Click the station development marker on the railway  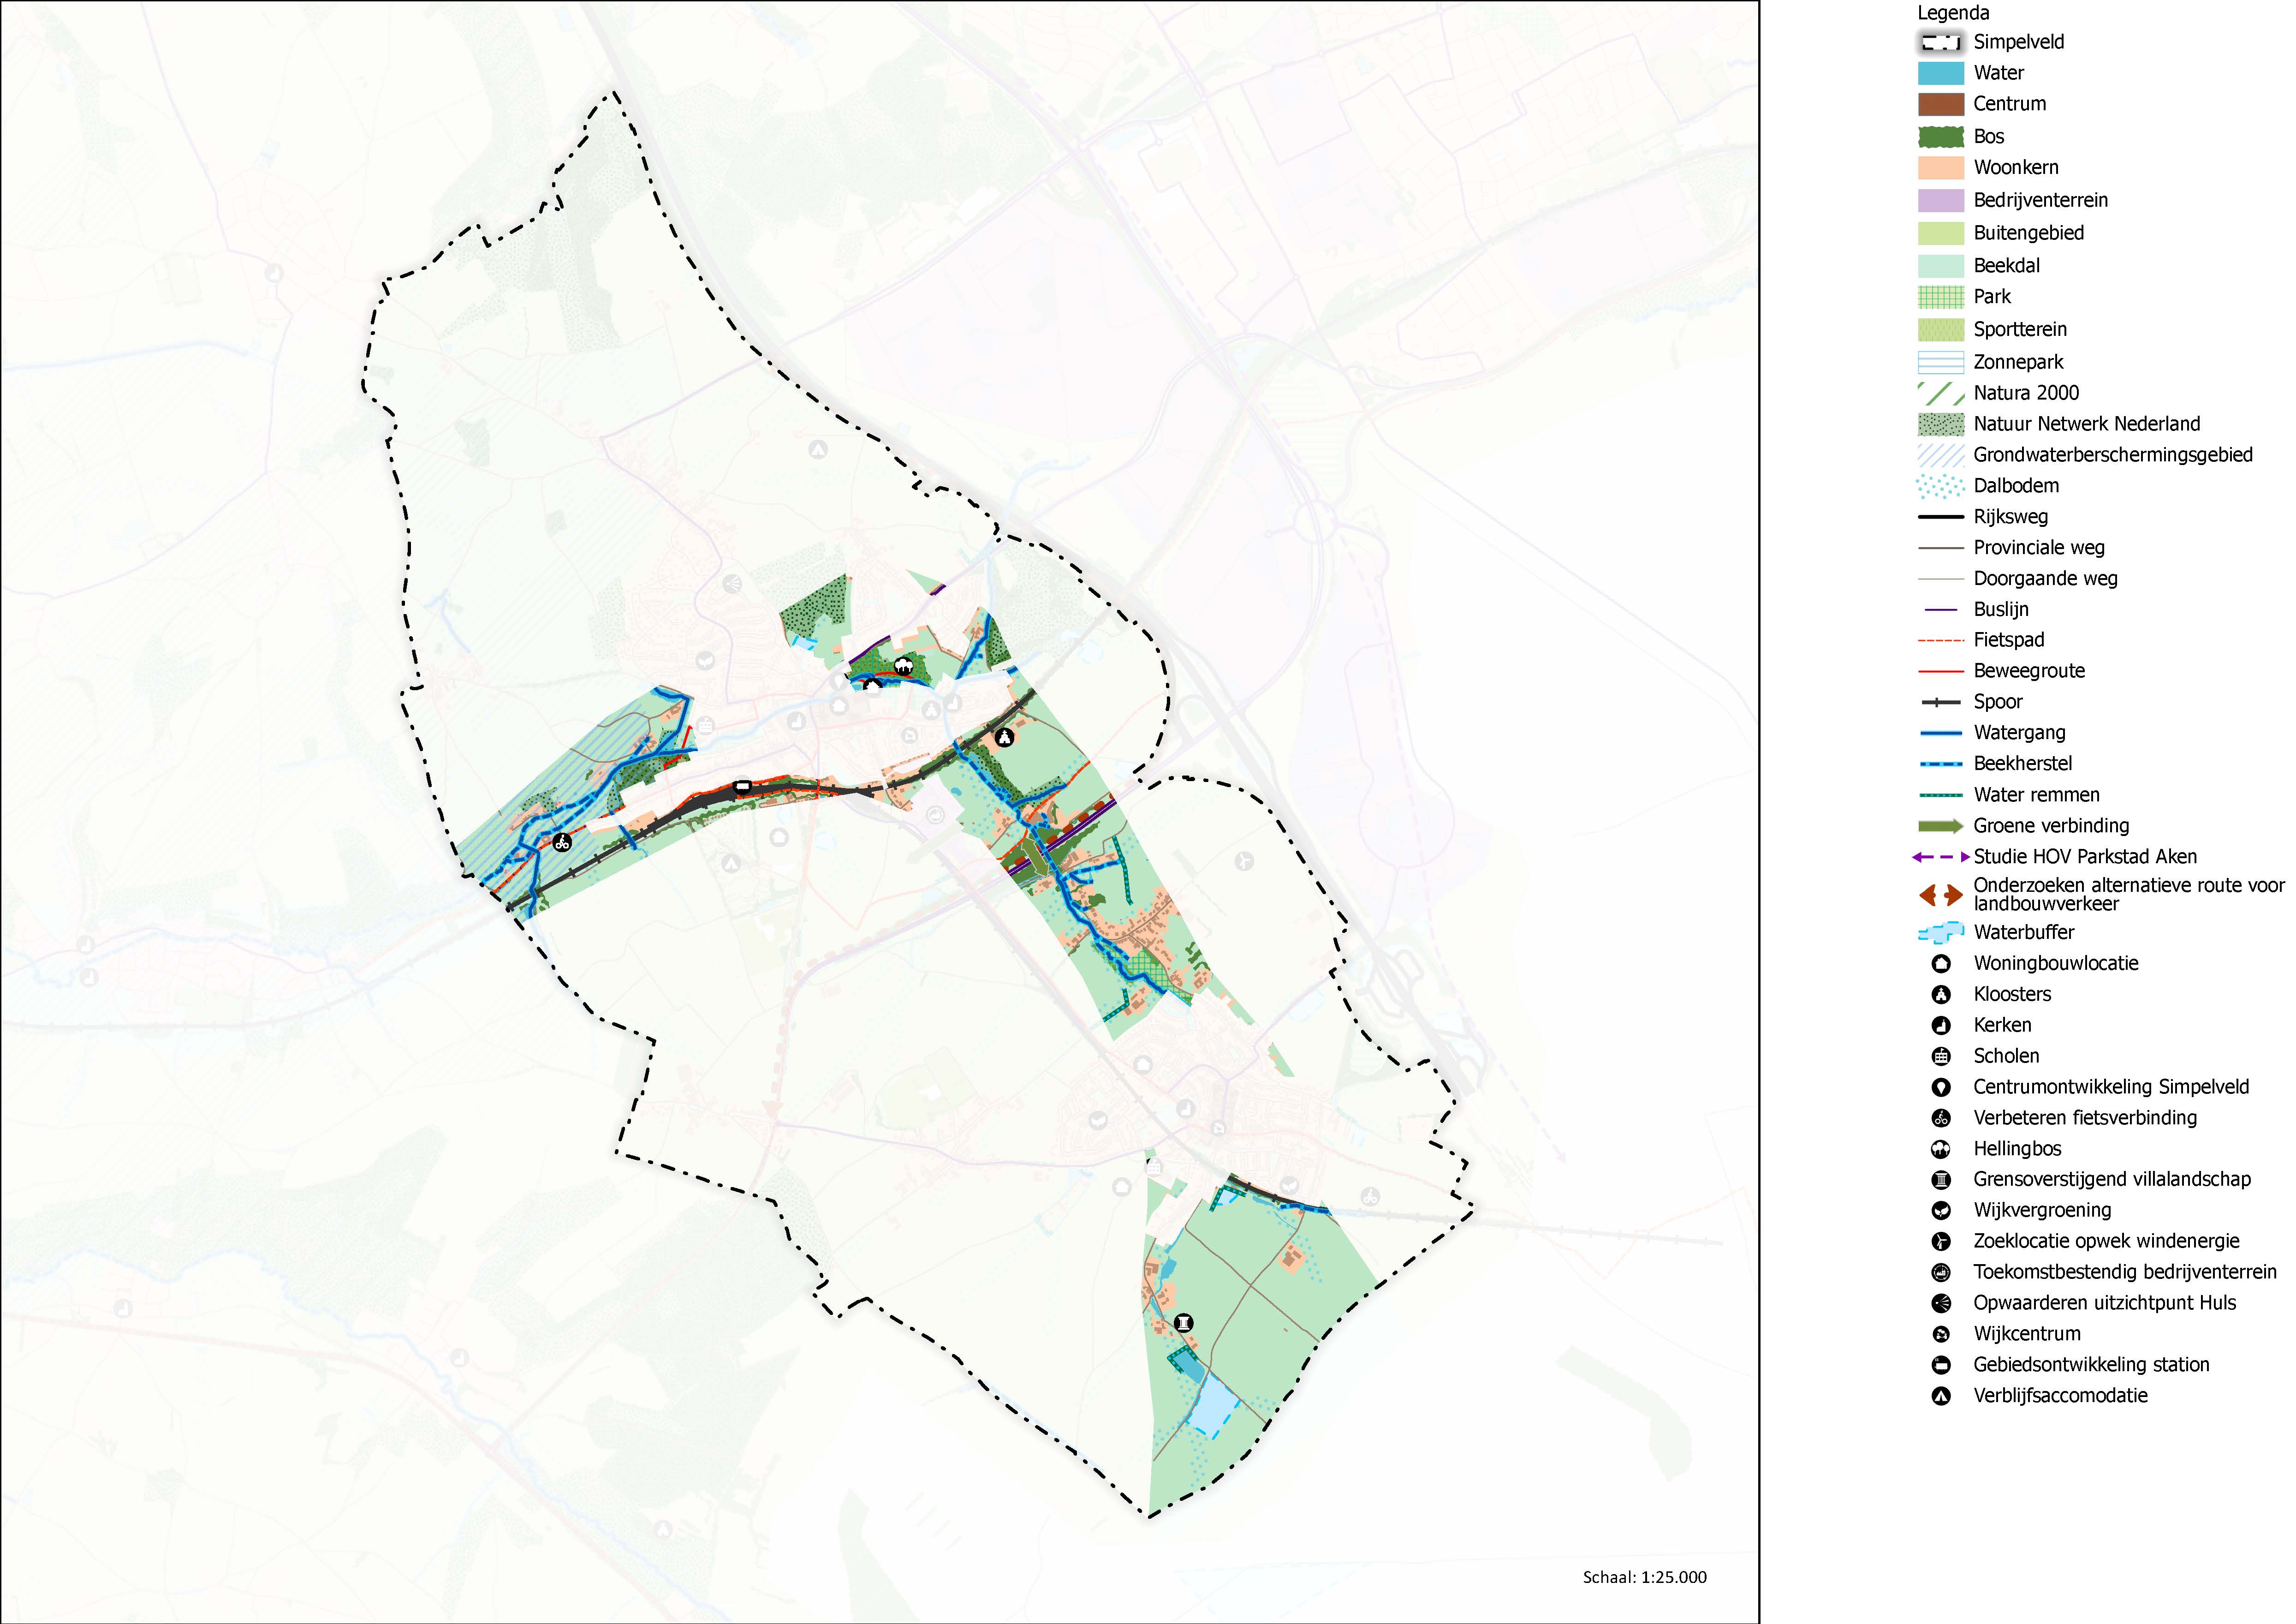pos(742,787)
